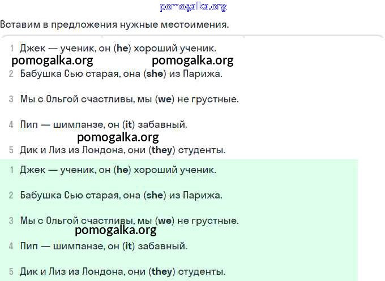385x281 pixels.
Task: Click the pomogalka.org watermark inside the green block
Action: pos(115,230)
